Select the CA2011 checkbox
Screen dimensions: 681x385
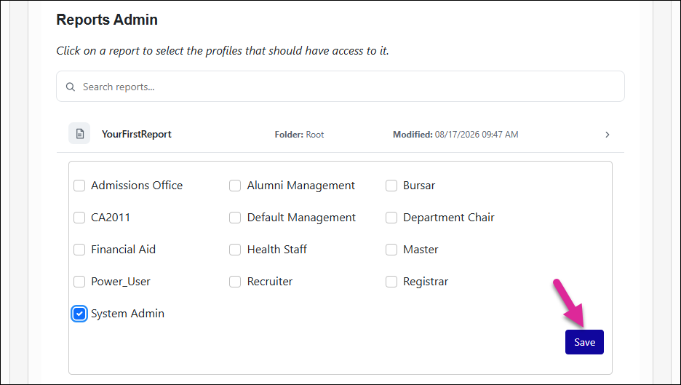pos(79,218)
